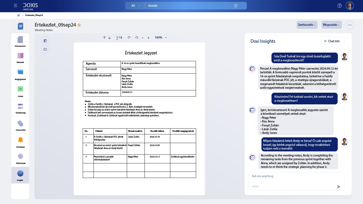Open the more options ellipsis button
Viewport: 363px width, 204px height.
coord(350,25)
